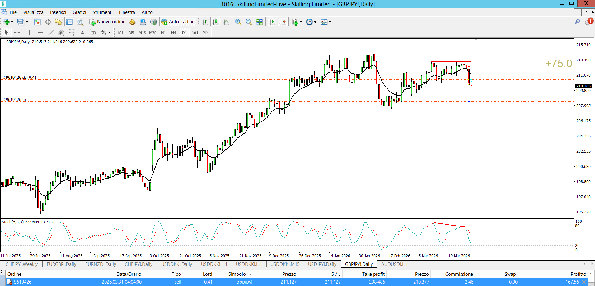Select the text label tool
The height and width of the screenshot is (286, 595).
click(93, 33)
